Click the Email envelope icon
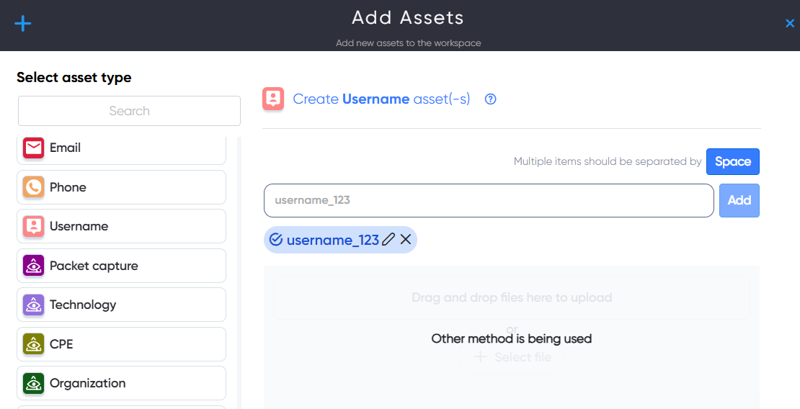Screen dimensions: 800x409 pyautogui.click(x=34, y=148)
